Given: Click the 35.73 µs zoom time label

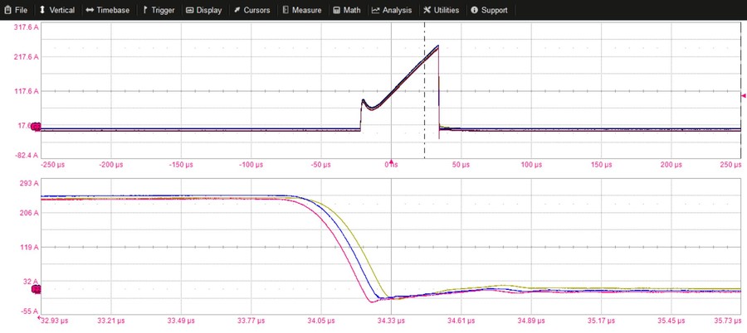Looking at the screenshot, I should 729,321.
